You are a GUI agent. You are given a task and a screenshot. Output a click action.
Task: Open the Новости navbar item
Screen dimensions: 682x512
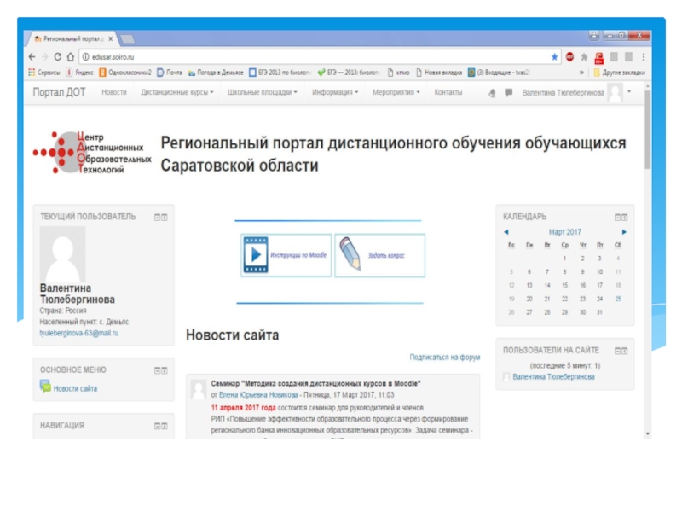point(114,92)
